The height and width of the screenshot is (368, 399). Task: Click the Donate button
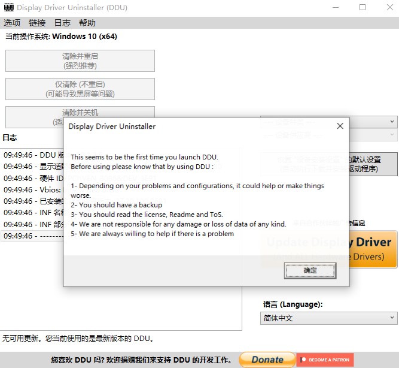[267, 360]
